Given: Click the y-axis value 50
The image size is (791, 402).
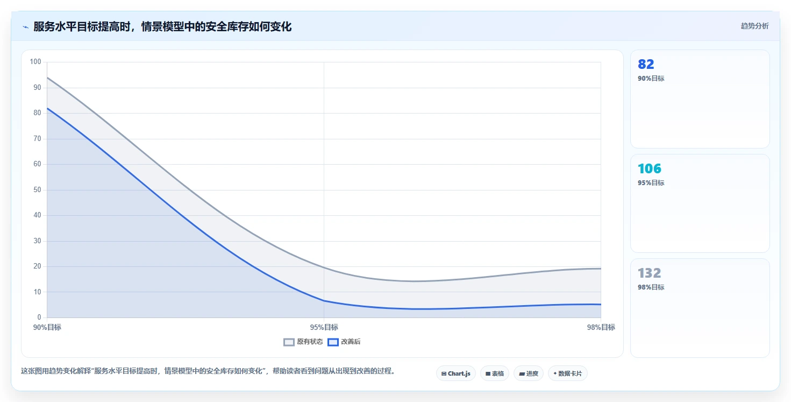Looking at the screenshot, I should pyautogui.click(x=37, y=190).
